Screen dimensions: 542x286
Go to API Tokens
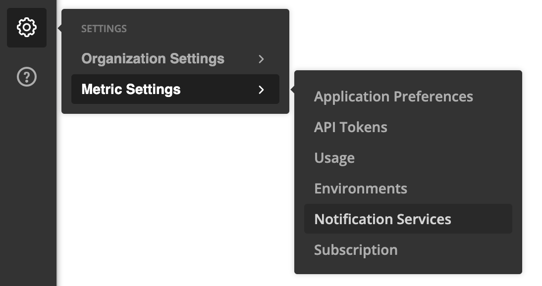coord(351,127)
